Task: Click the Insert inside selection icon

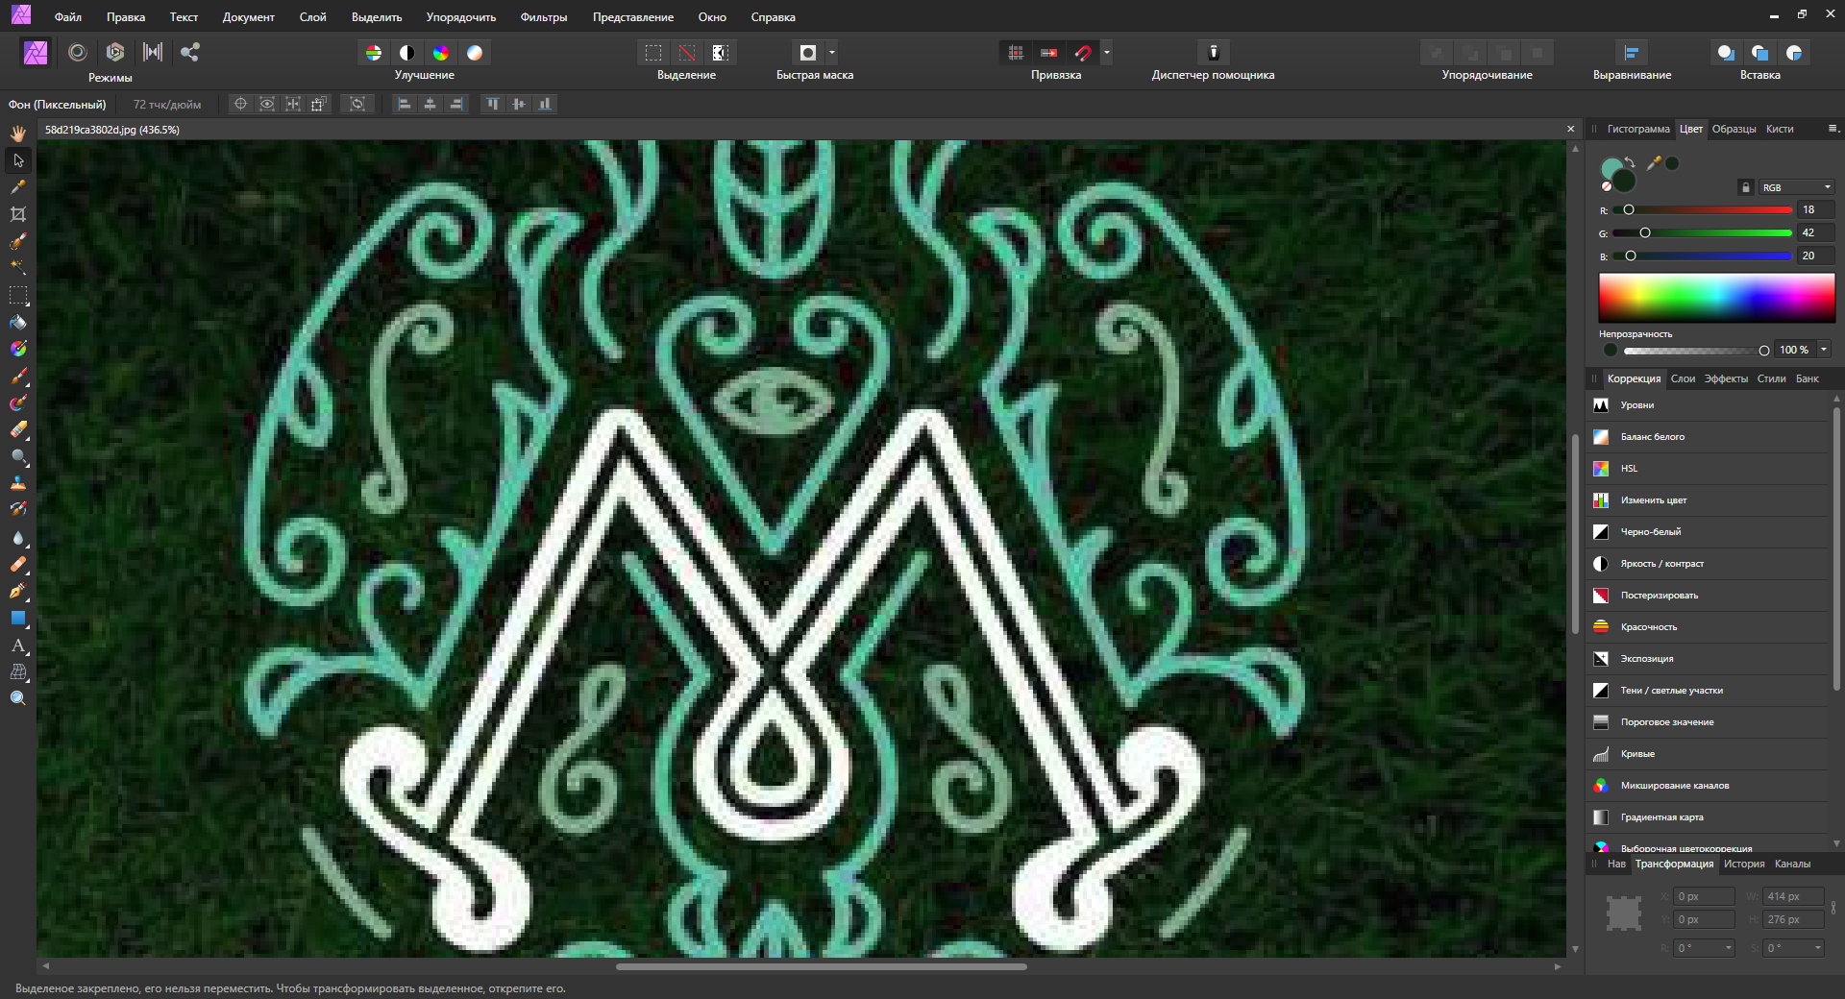Action: pos(1794,53)
